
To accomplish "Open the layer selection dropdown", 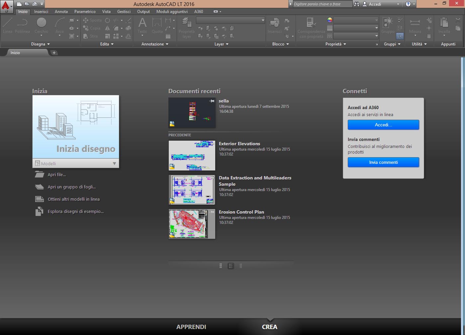I will (231, 20).
